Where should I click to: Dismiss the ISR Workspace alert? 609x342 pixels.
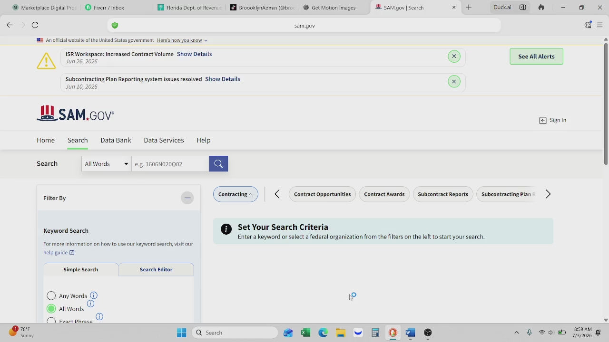pyautogui.click(x=454, y=57)
